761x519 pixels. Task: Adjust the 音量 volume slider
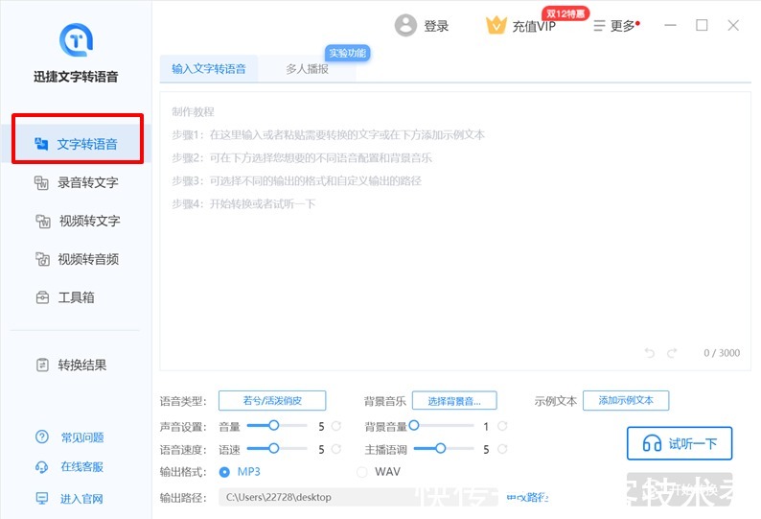pyautogui.click(x=277, y=426)
